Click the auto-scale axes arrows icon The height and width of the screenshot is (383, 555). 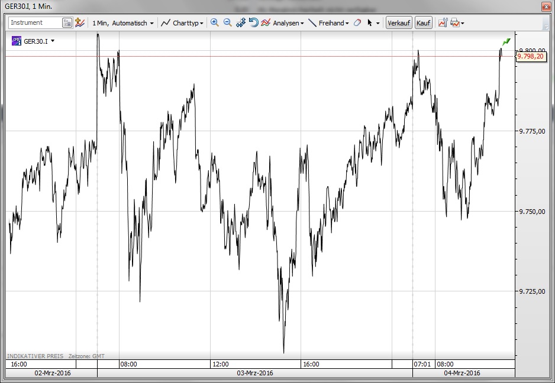pos(240,23)
